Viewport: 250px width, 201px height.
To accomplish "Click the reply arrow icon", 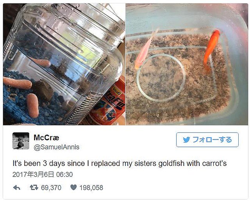I will pos(16,188).
